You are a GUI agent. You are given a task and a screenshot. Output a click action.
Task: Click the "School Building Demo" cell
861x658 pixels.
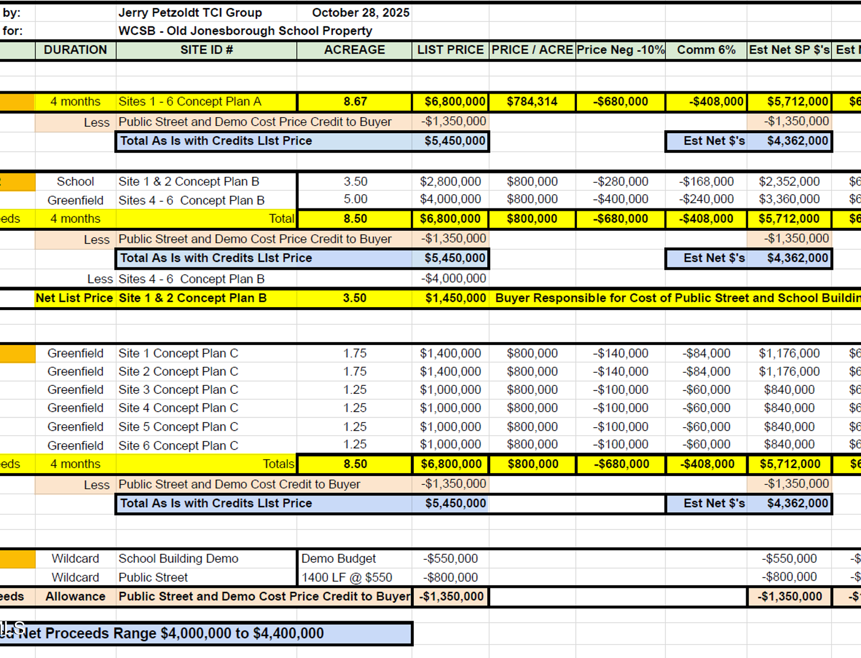coord(207,559)
